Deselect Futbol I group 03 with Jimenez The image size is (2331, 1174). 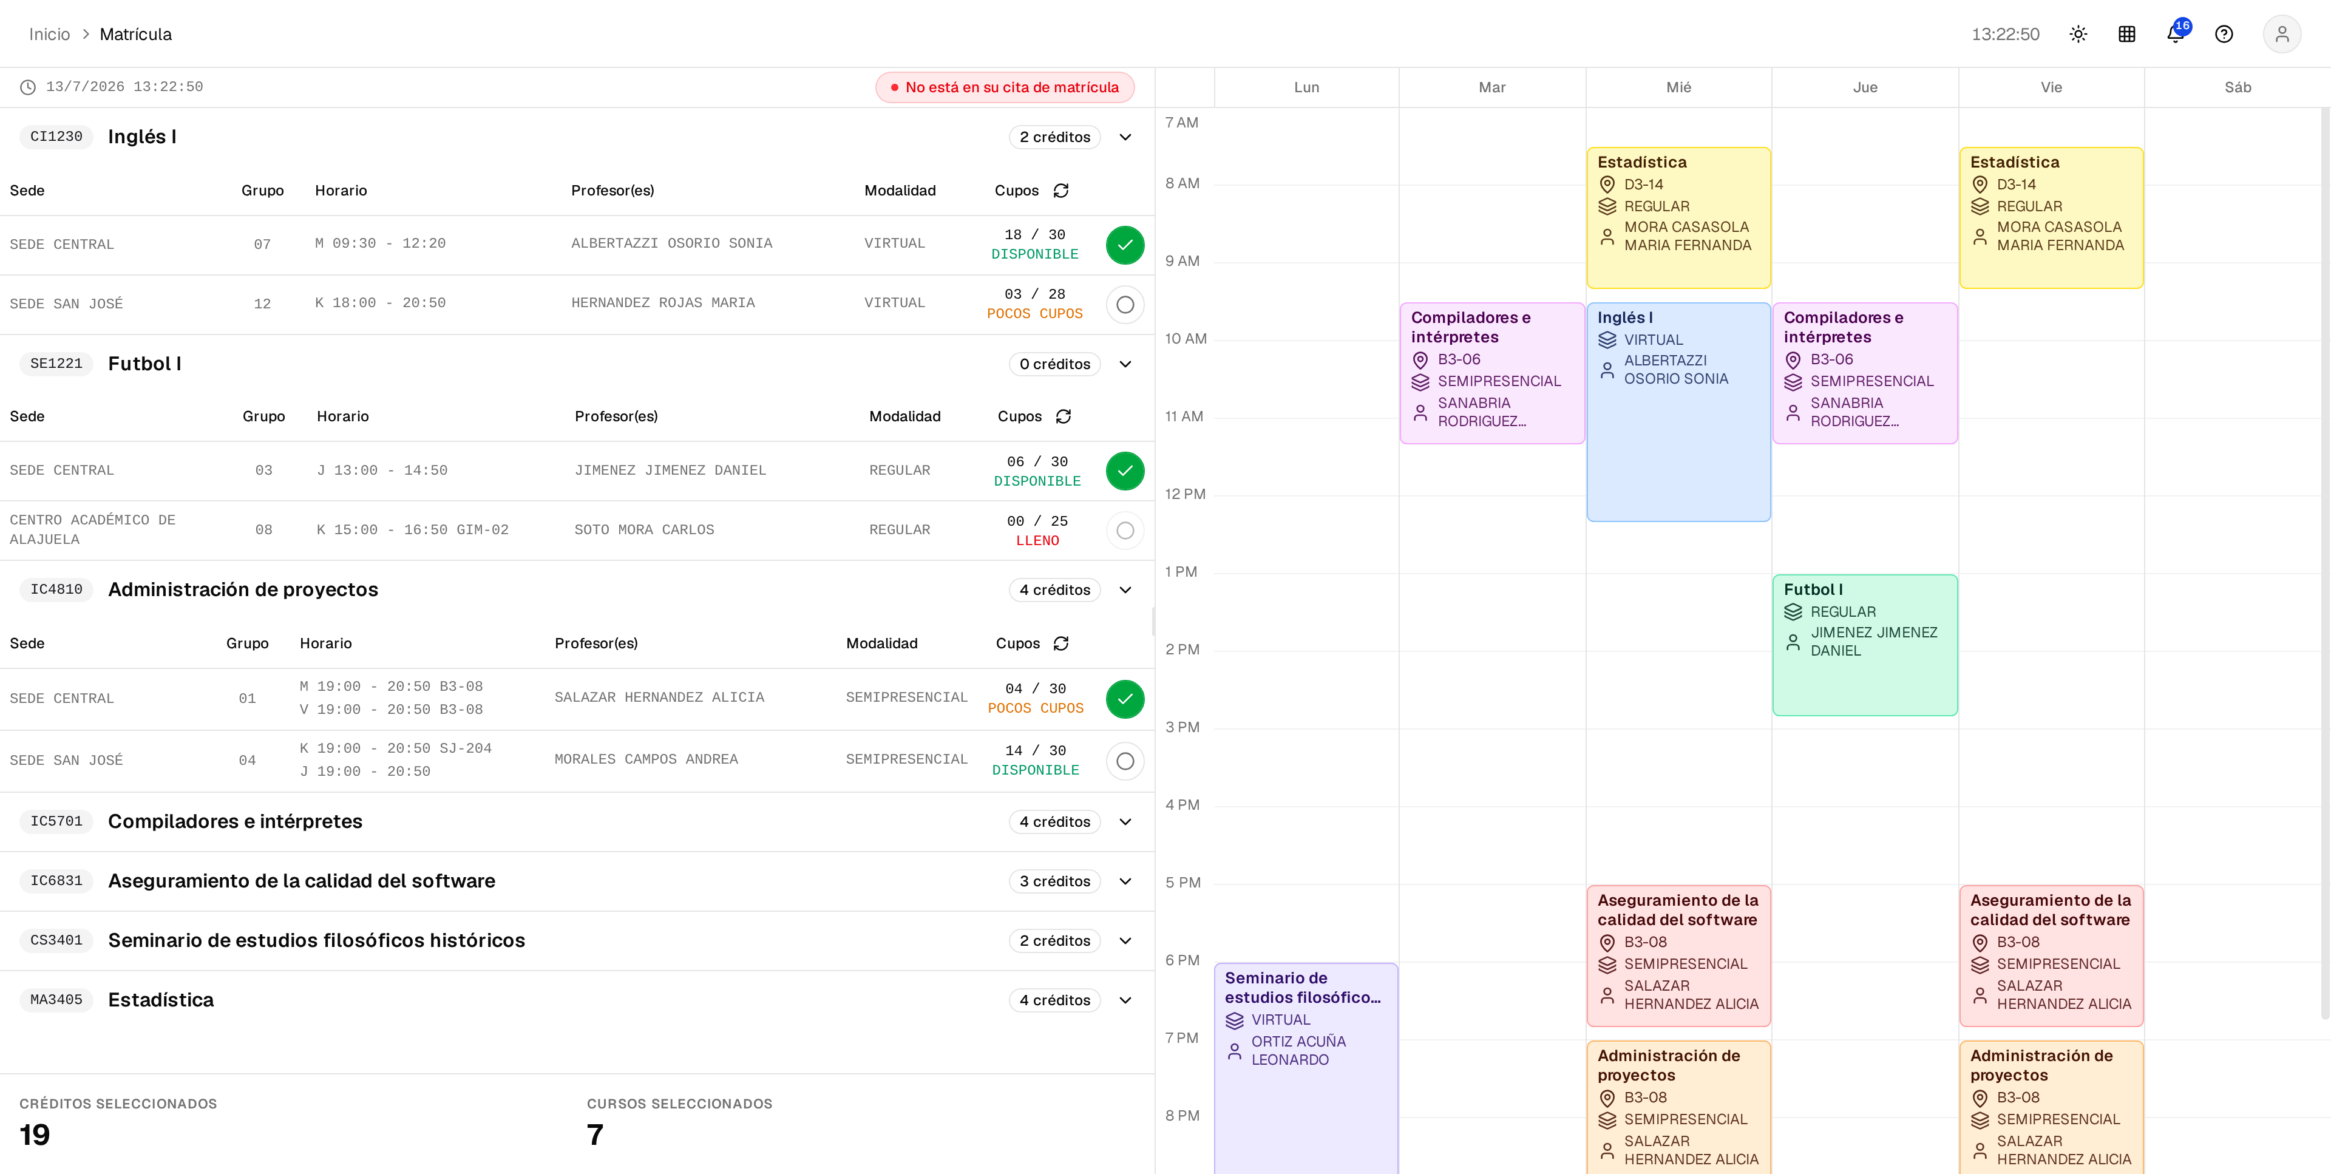click(1125, 472)
